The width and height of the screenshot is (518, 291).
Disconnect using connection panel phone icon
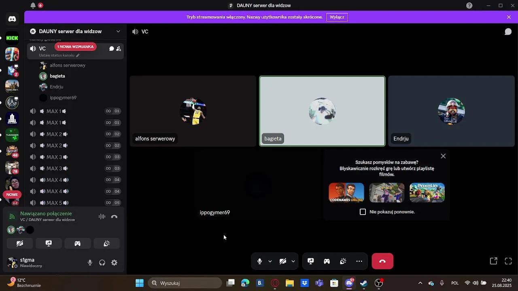pyautogui.click(x=114, y=217)
